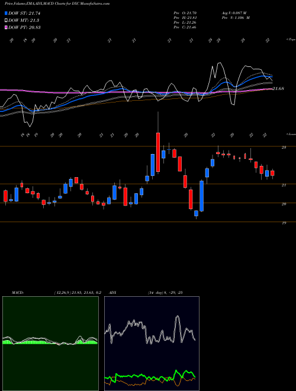
Task: Click the blue DOW ST legend swatch
Action: pyautogui.click(x=6, y=13)
